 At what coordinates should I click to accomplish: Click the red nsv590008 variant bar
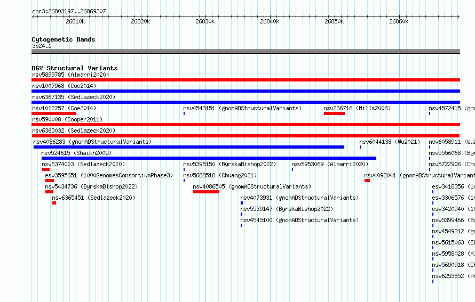point(246,125)
